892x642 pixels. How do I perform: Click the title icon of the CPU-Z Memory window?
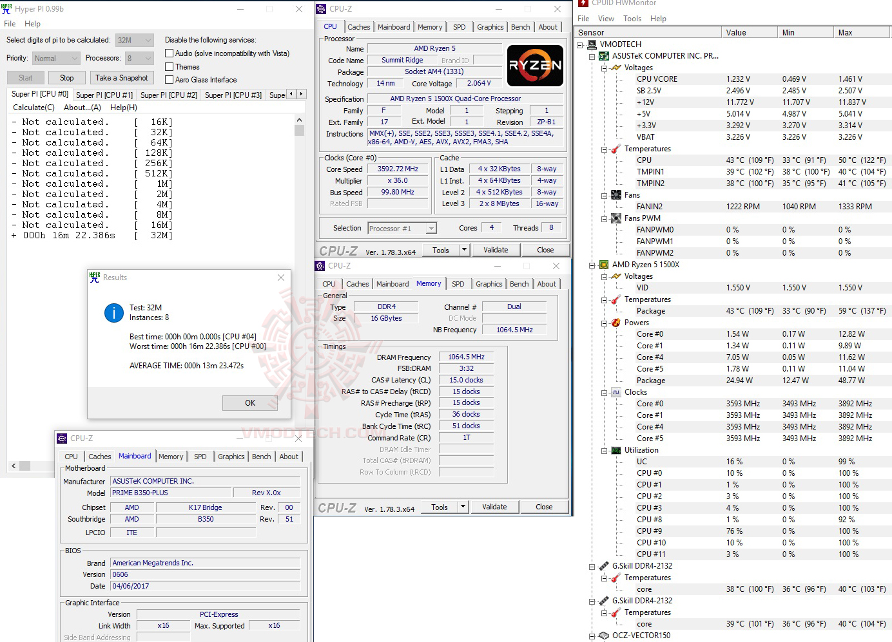[320, 266]
